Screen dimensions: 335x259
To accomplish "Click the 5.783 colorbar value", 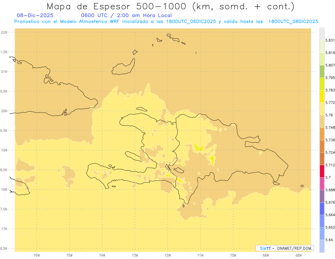I will 330,90.
